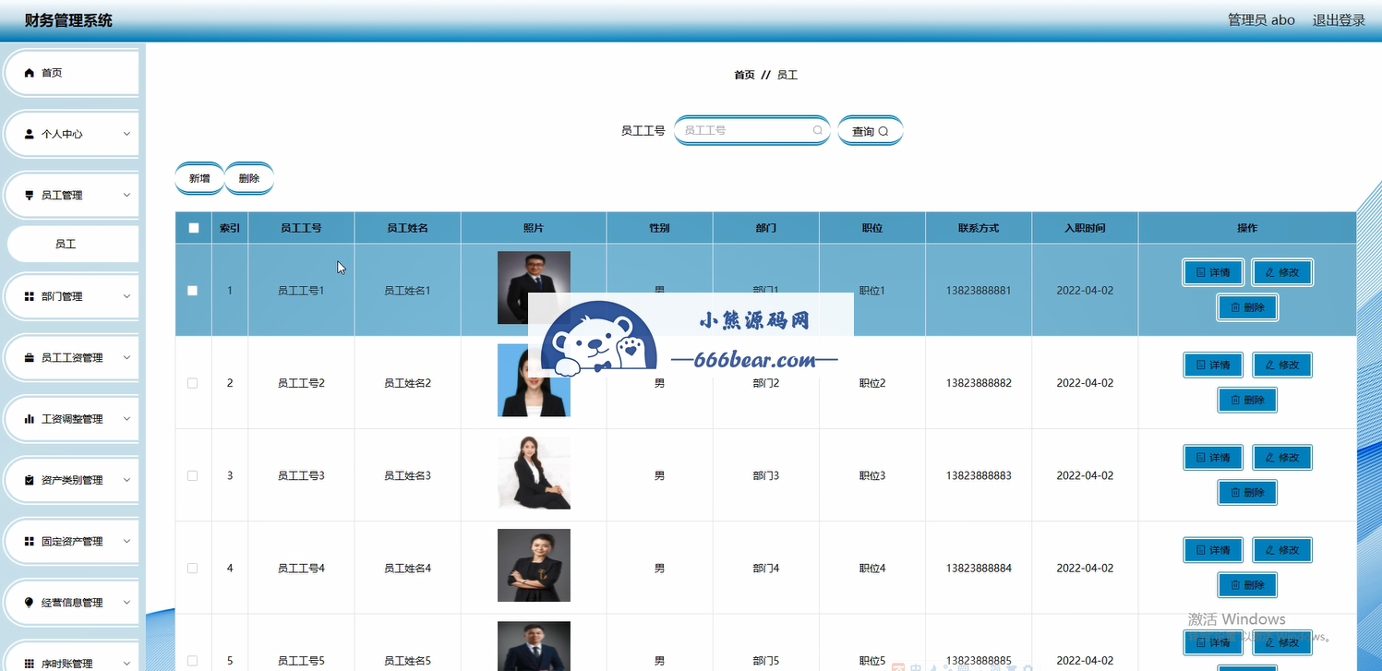Click the bar chart icon of 工资调整管理
Image resolution: width=1382 pixels, height=671 pixels.
29,419
